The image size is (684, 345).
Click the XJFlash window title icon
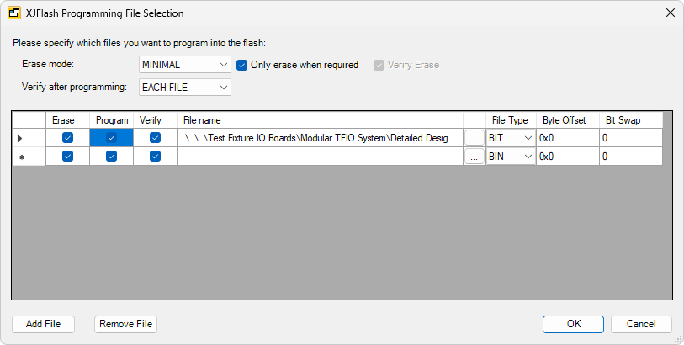click(x=13, y=13)
